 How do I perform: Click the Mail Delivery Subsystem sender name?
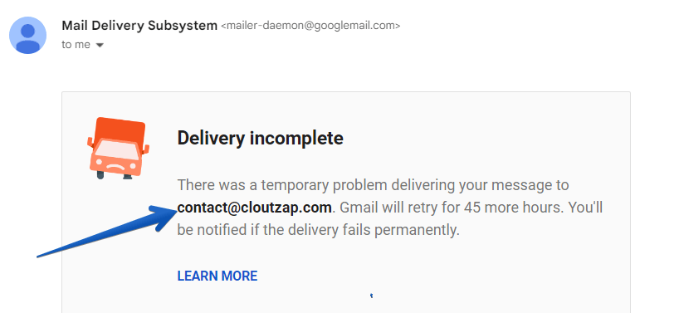[x=139, y=26]
